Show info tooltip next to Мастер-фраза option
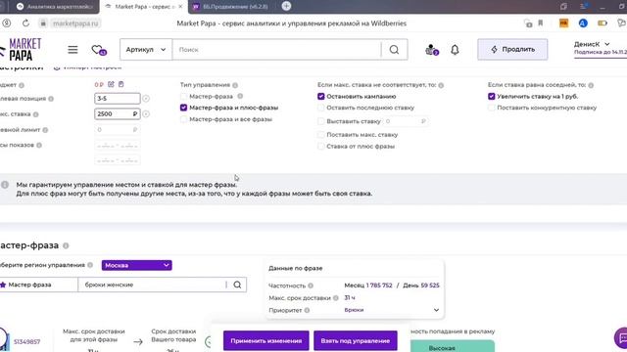627x352 pixels. [x=240, y=96]
